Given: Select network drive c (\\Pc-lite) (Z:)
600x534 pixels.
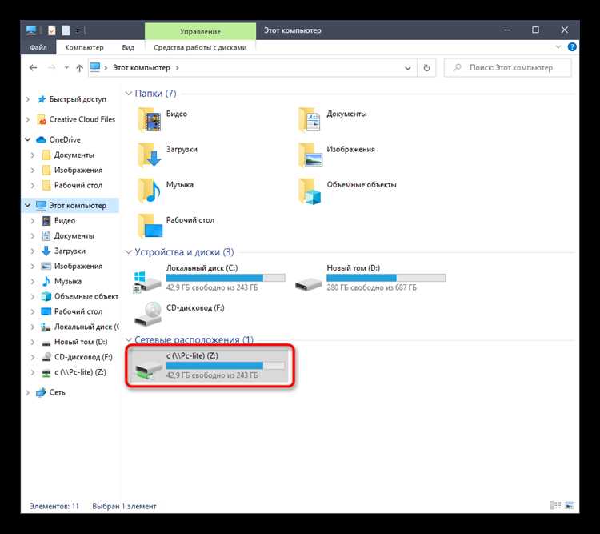Looking at the screenshot, I should 210,366.
